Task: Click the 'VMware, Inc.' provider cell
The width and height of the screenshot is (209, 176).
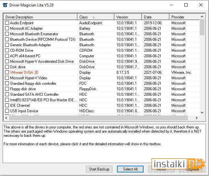Action: (181, 72)
